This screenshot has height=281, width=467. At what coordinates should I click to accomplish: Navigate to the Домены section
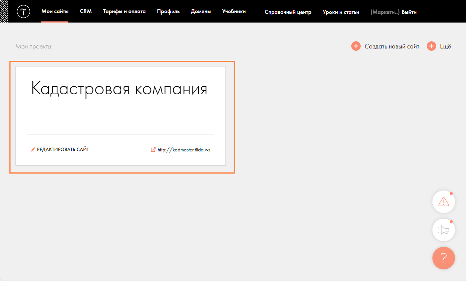coord(201,12)
